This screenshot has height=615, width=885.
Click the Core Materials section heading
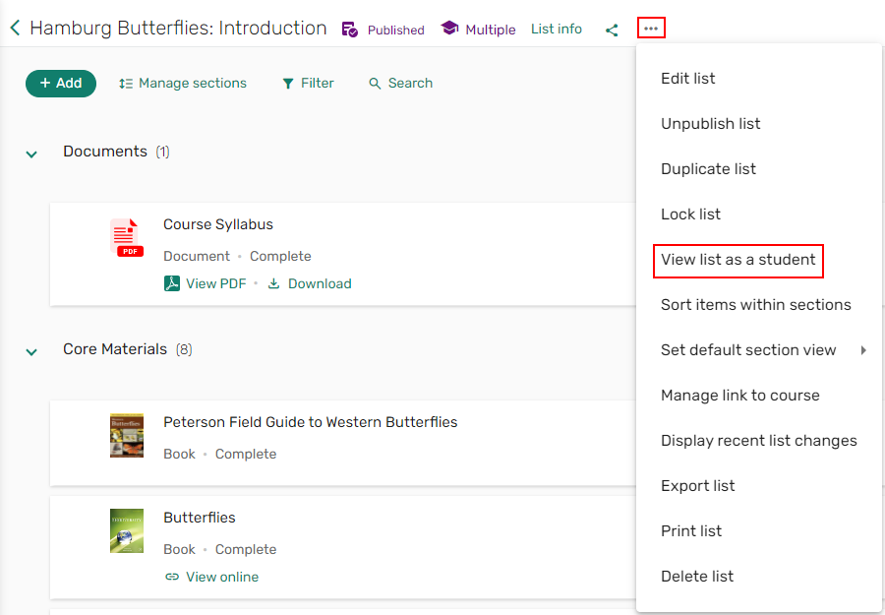click(115, 349)
